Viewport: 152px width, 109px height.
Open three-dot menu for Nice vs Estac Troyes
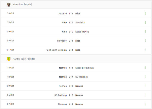tap(145, 32)
